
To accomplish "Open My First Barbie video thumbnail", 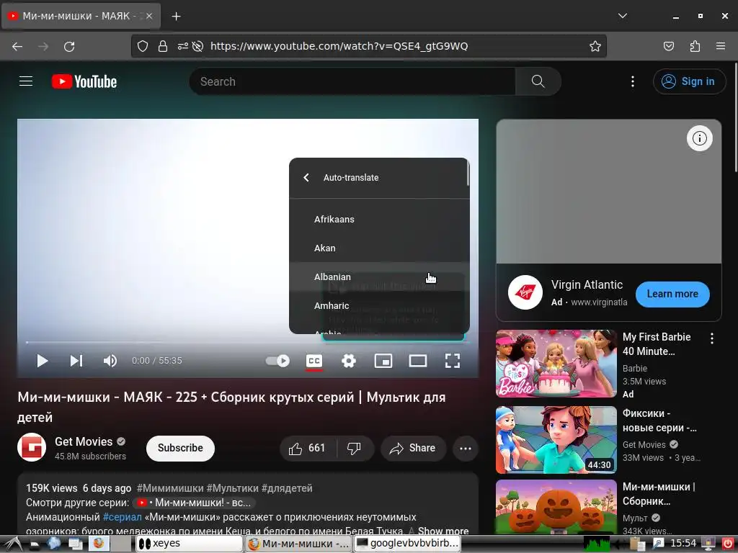I will pos(556,364).
